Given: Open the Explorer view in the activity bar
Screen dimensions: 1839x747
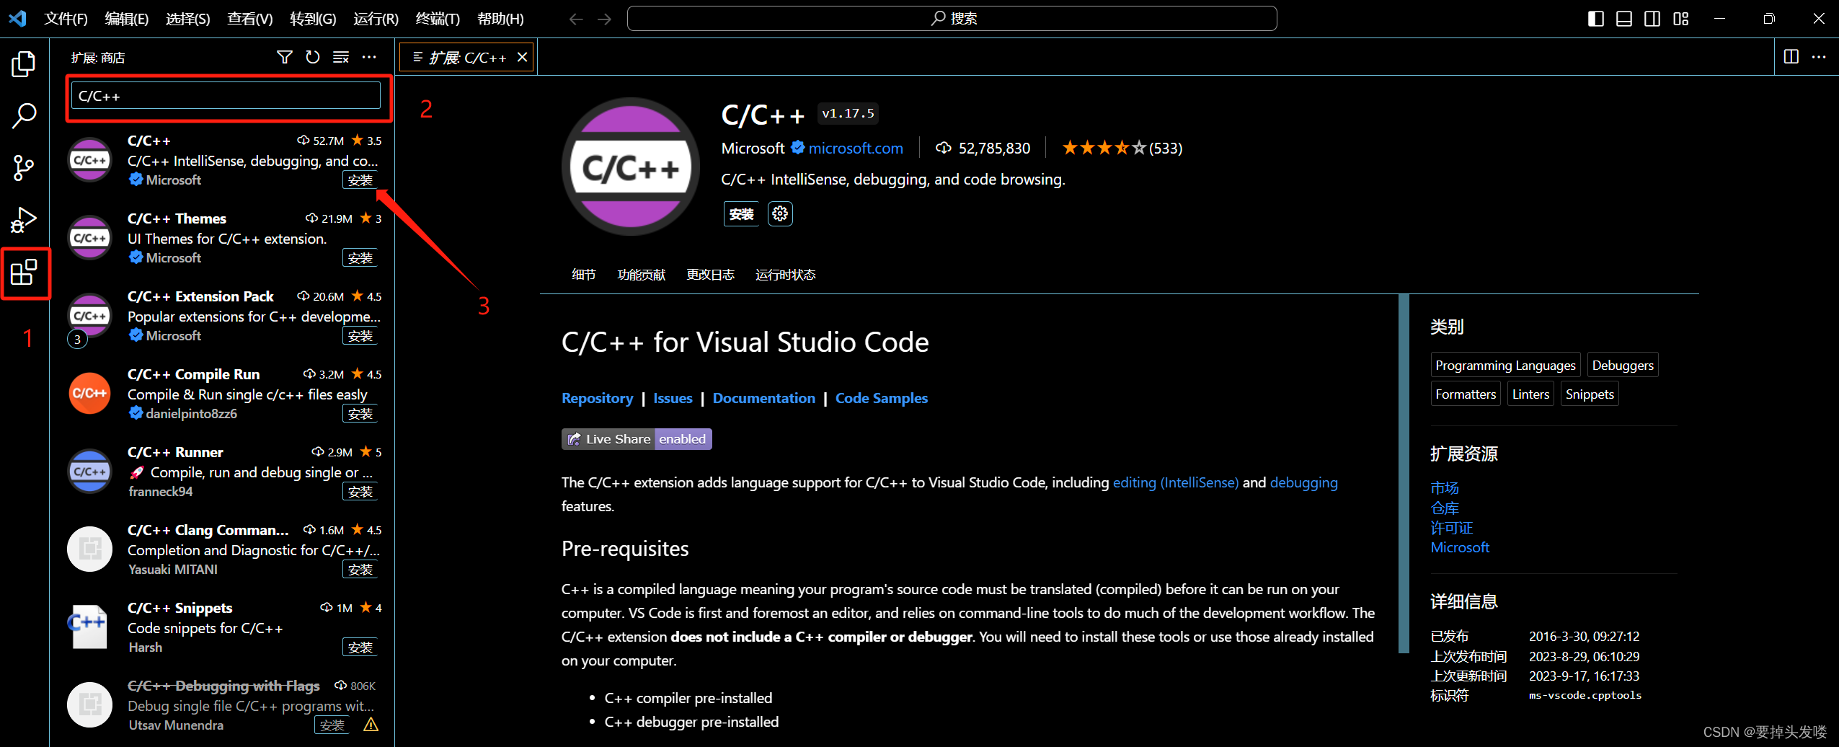Looking at the screenshot, I should tap(24, 63).
